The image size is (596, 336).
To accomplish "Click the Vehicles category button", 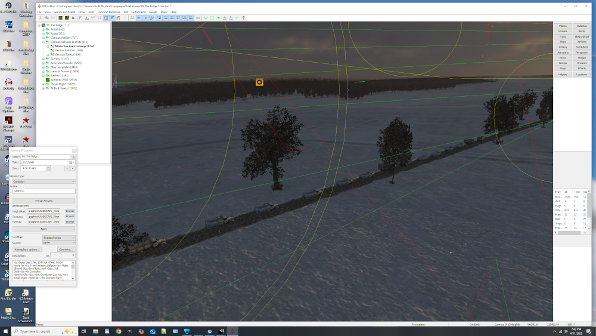I will [563, 31].
